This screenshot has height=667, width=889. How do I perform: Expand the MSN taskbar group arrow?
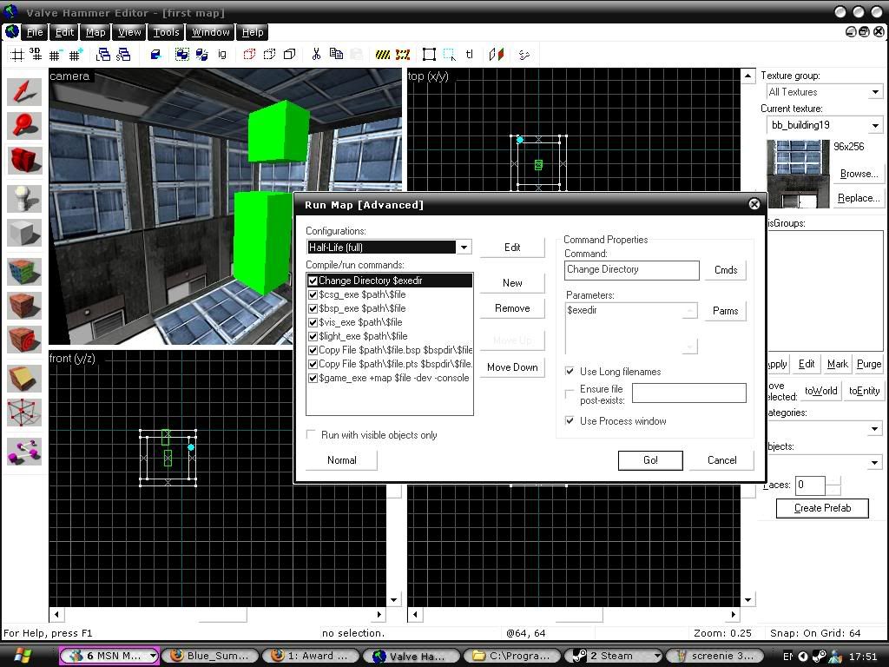point(153,657)
